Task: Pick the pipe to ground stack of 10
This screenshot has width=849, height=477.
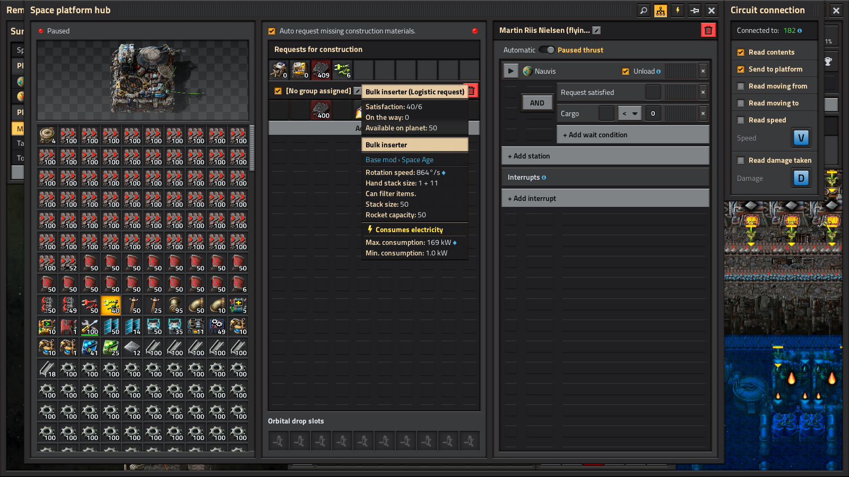Action: pos(218,305)
